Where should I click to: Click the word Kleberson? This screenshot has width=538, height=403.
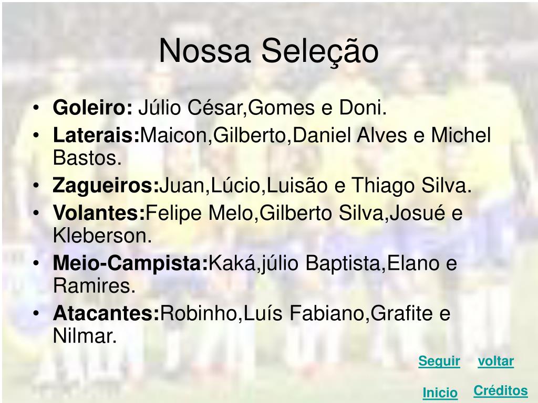[x=100, y=236]
